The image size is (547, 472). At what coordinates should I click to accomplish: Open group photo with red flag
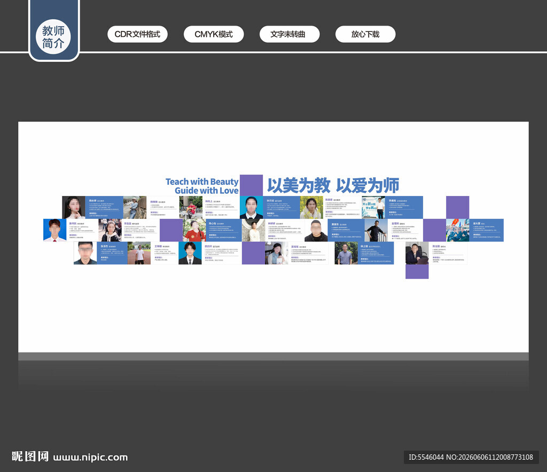(458, 230)
